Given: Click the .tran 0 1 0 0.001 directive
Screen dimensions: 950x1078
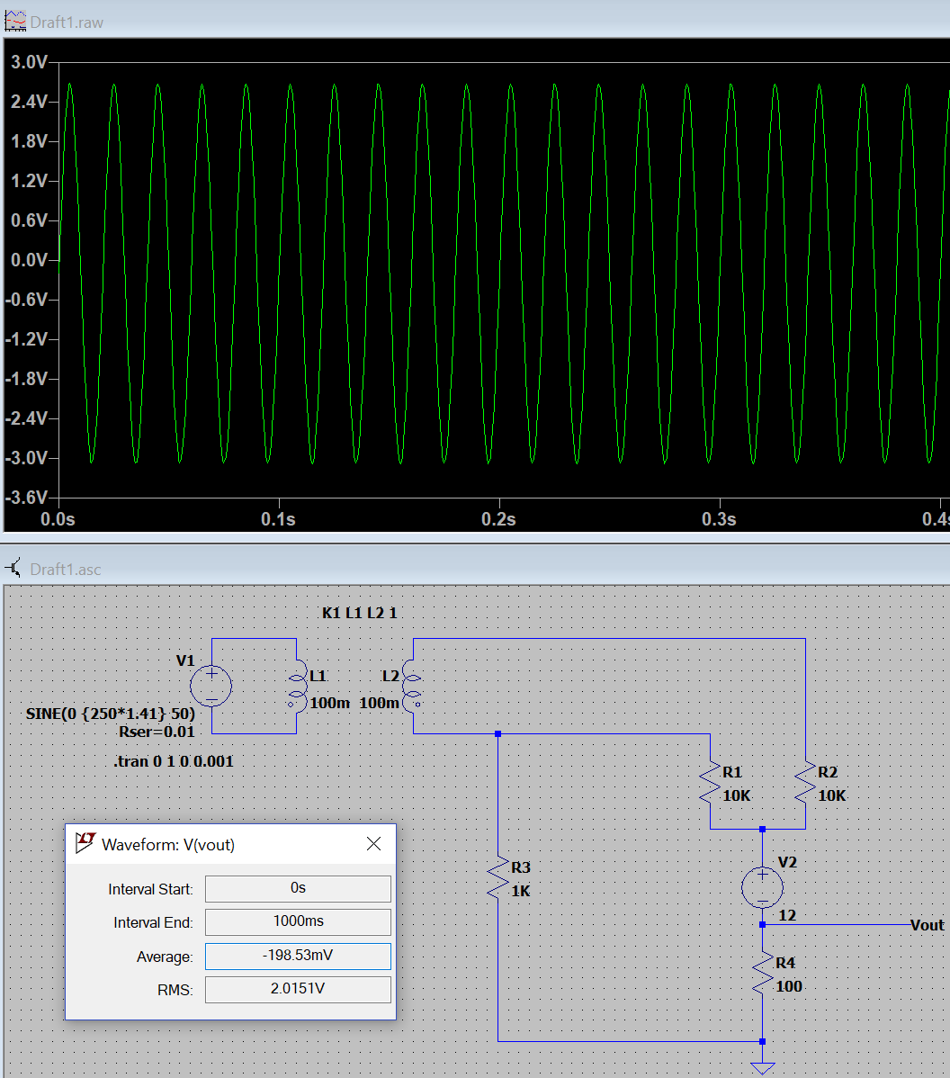Looking at the screenshot, I should point(174,761).
